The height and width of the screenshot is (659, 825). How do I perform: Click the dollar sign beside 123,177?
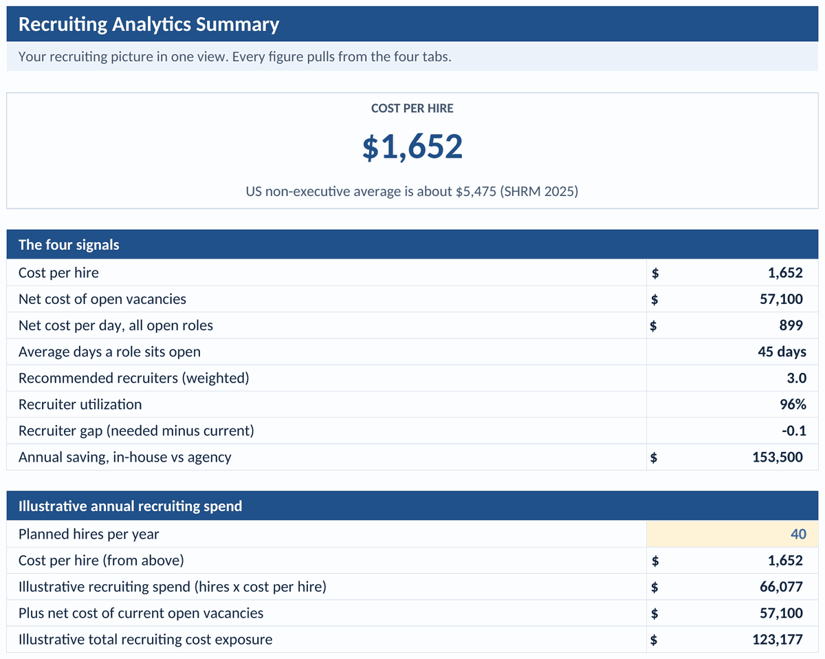click(x=654, y=640)
